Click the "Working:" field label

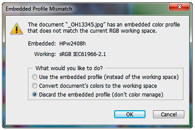(45, 54)
